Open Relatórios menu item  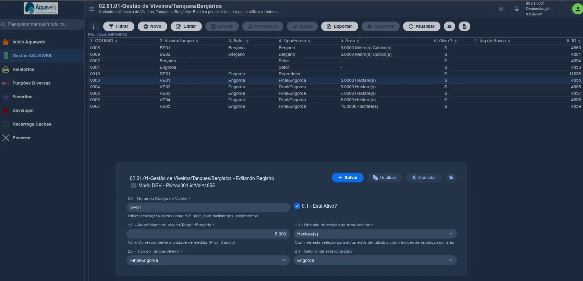point(42,69)
